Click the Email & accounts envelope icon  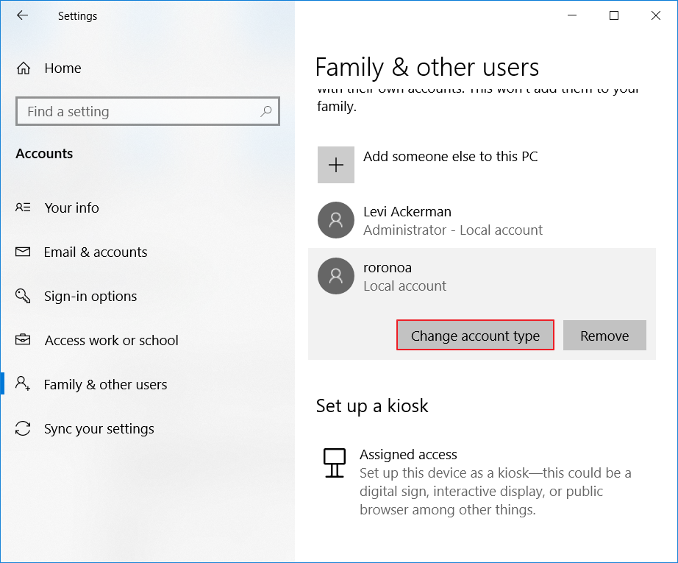[x=23, y=252]
